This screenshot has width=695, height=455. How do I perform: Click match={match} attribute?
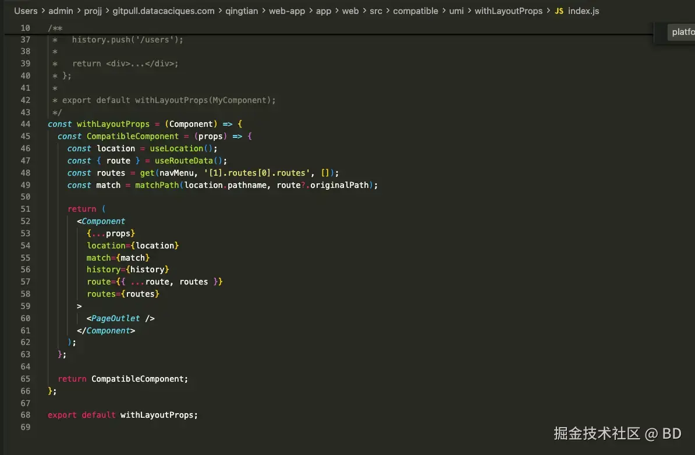[118, 257]
